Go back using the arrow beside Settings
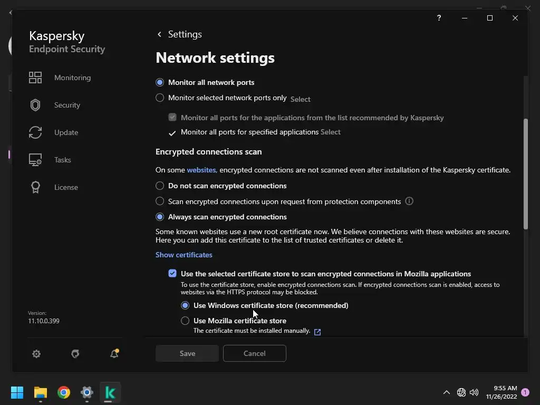Screen dimensions: 540x405 (x=159, y=34)
